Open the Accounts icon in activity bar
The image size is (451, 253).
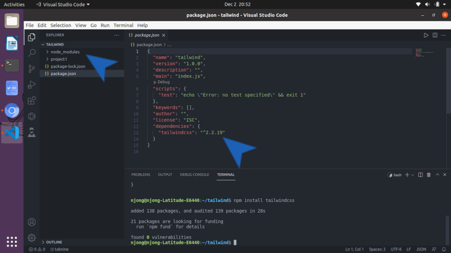(32, 222)
